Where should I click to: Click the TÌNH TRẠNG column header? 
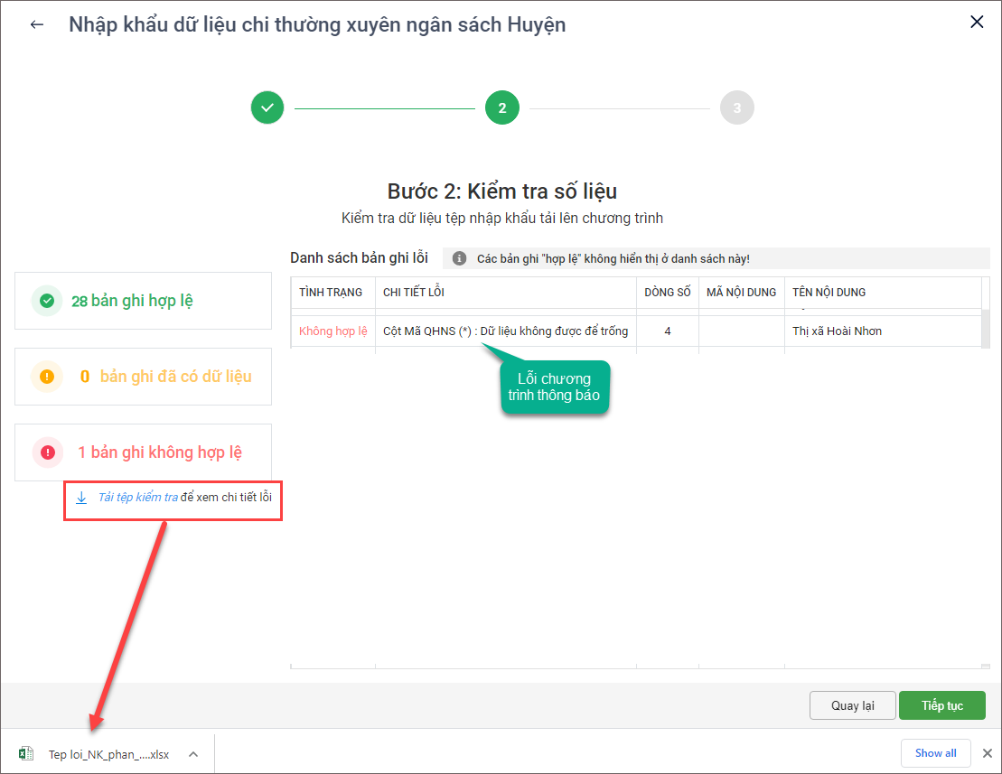click(x=332, y=293)
